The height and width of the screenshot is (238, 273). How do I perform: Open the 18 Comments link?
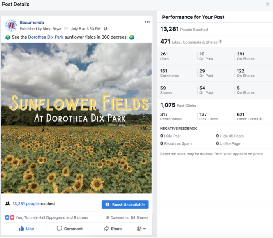[x=117, y=217]
